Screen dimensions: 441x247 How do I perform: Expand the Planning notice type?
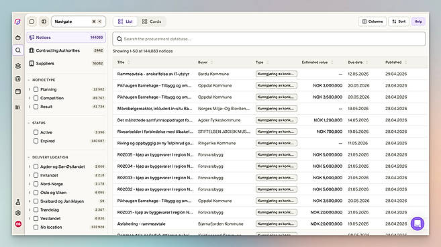pos(30,89)
